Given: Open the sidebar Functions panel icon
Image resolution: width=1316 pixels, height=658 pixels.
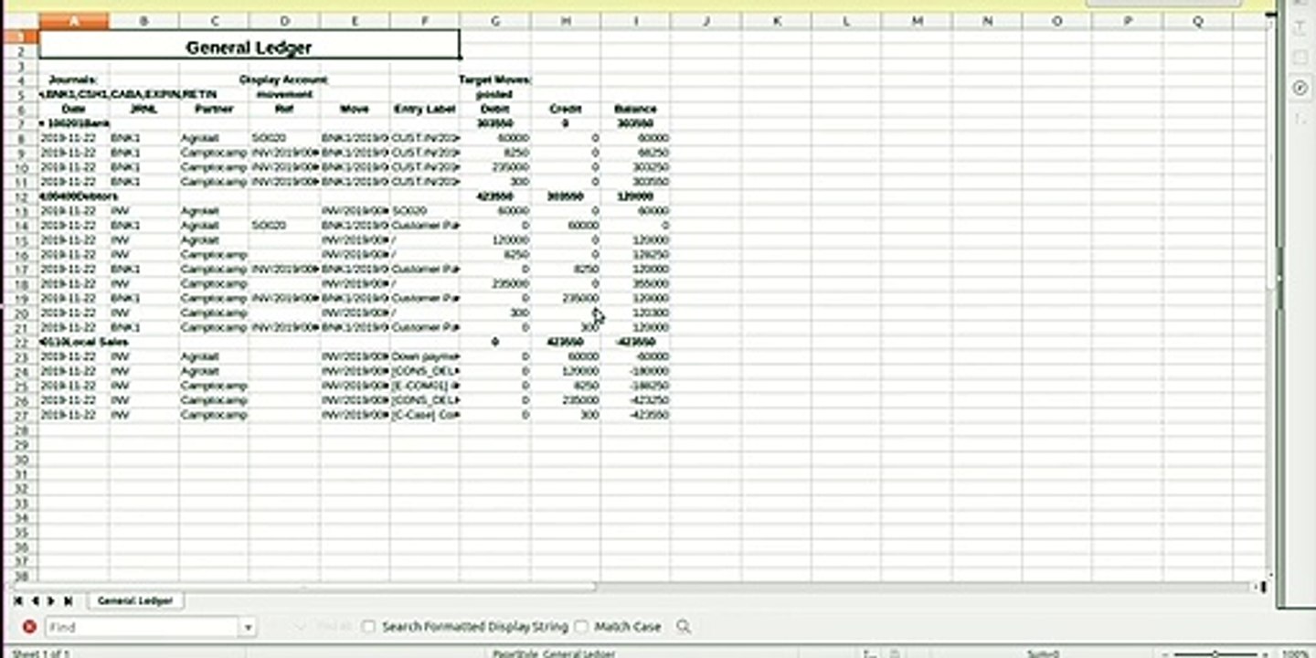Looking at the screenshot, I should (x=1300, y=118).
